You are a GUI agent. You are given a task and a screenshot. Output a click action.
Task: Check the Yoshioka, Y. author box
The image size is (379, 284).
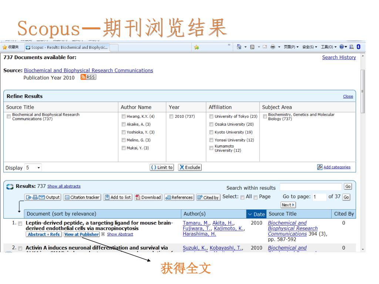124,132
